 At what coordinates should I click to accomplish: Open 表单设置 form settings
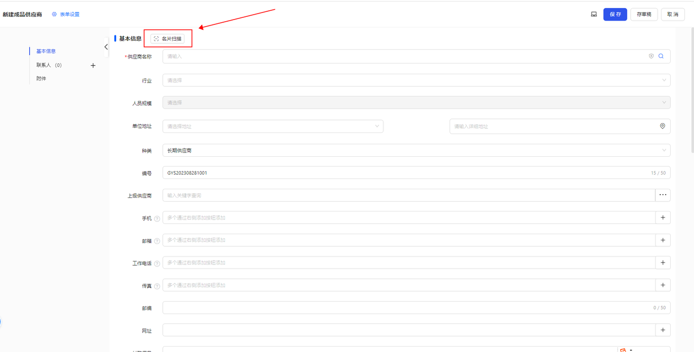66,14
